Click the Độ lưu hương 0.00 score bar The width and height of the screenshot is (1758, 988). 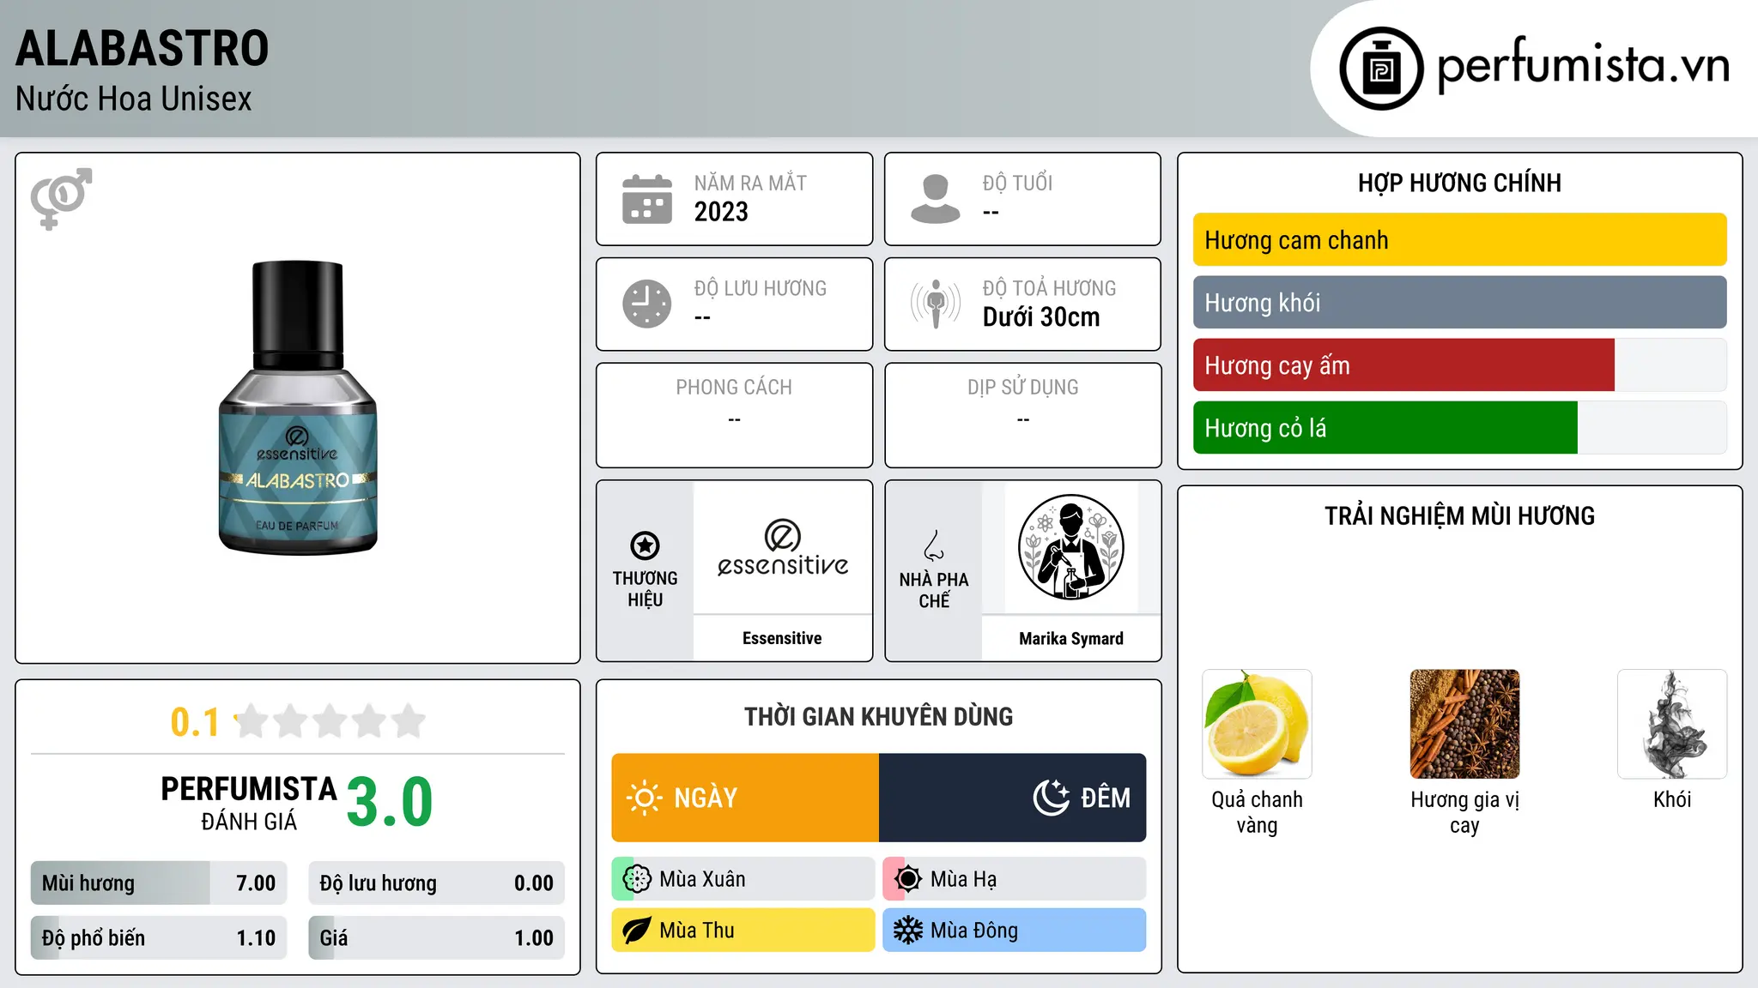point(437,883)
